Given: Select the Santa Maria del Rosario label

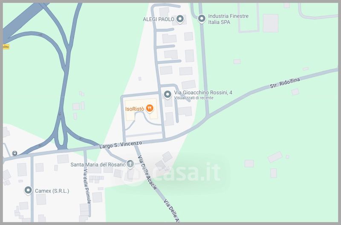Looking at the screenshot, I should 98,165.
